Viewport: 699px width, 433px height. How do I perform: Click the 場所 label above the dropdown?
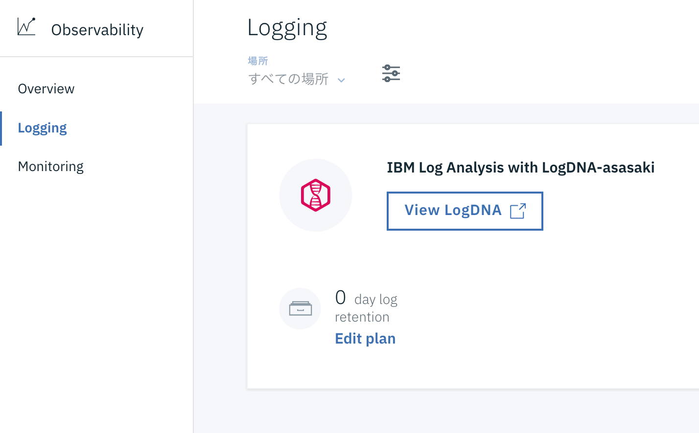point(258,61)
